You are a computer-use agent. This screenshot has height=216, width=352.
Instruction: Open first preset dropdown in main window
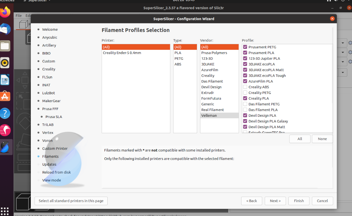tap(342, 43)
